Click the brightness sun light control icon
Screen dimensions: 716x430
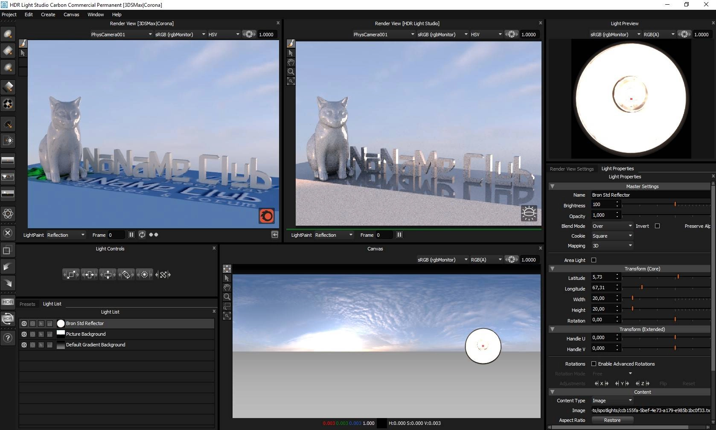(x=145, y=275)
